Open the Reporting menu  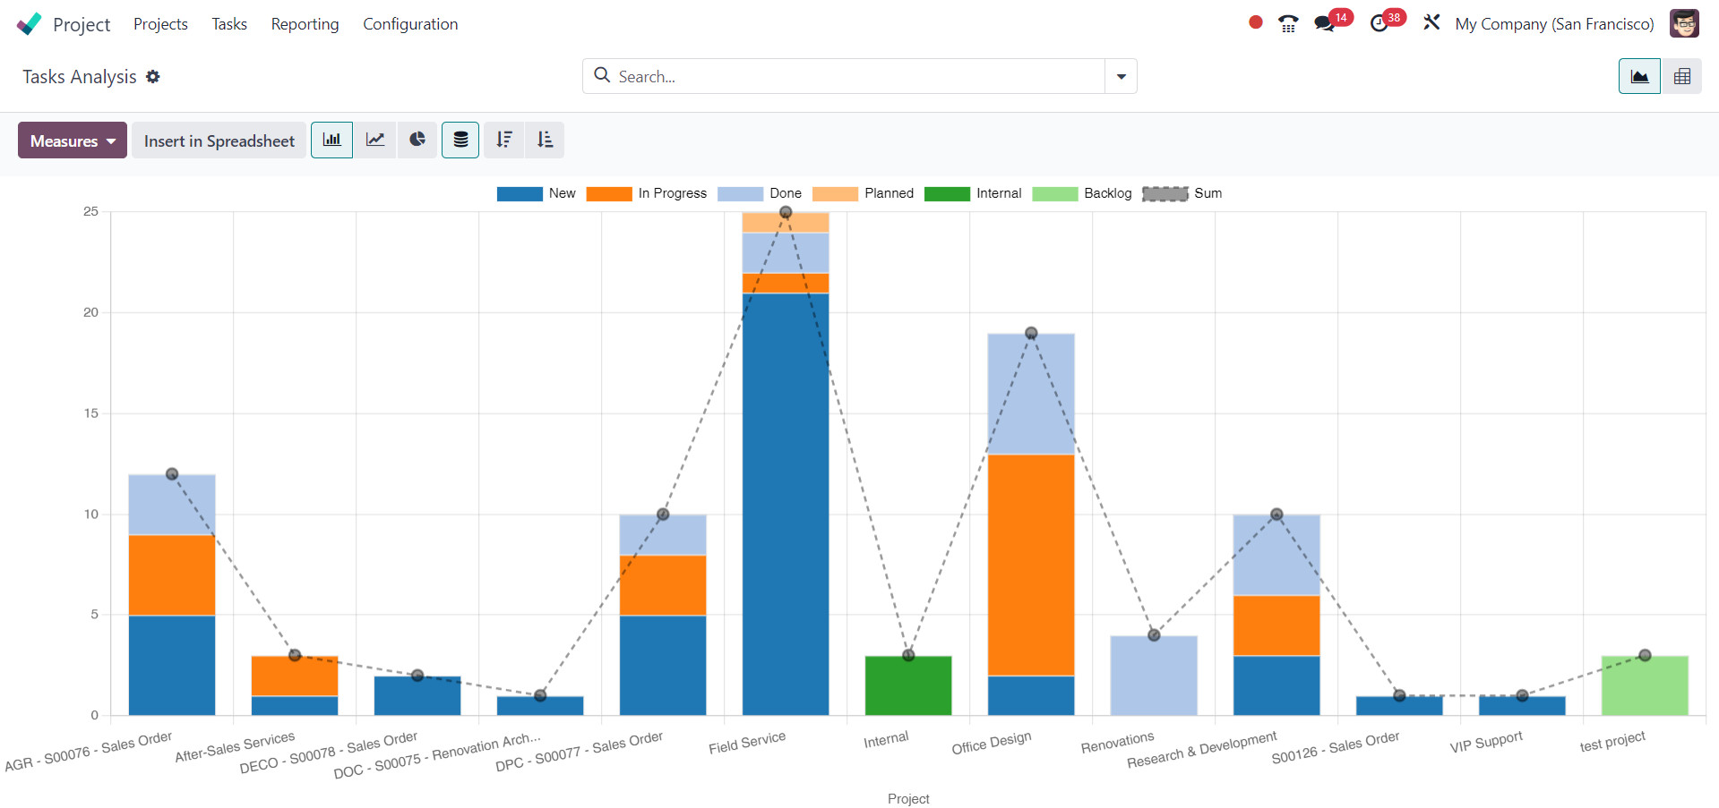point(305,24)
